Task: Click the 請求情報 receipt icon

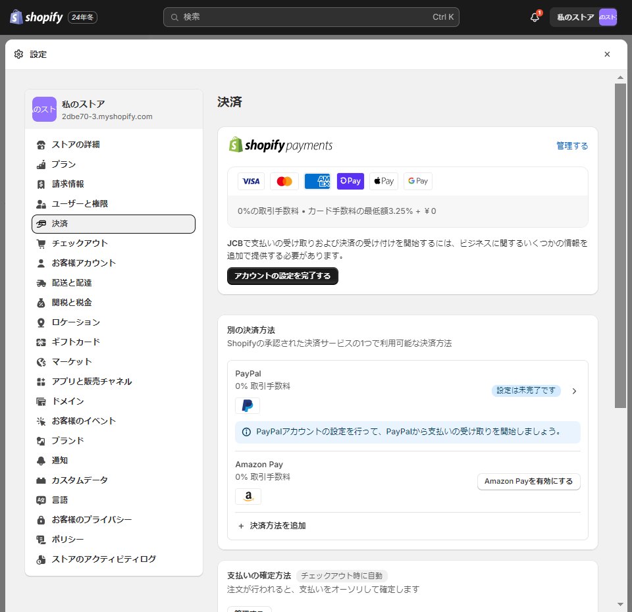Action: pyautogui.click(x=41, y=184)
